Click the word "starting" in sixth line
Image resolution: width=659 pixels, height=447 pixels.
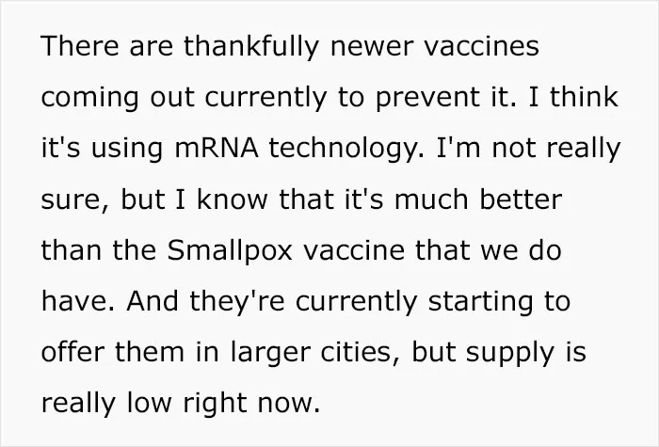pos(481,303)
